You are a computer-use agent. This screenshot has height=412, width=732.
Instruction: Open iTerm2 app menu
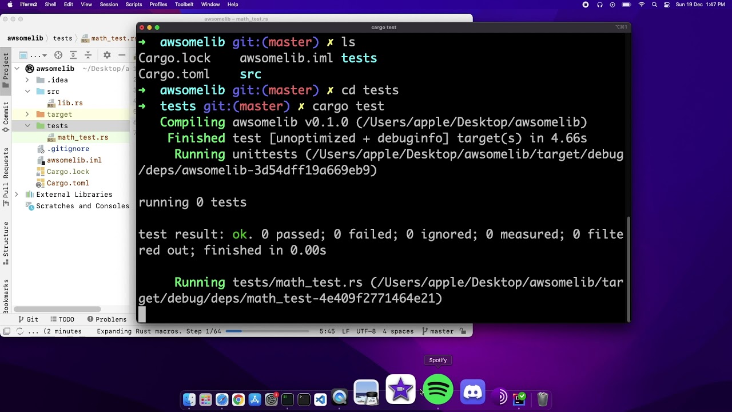29,5
